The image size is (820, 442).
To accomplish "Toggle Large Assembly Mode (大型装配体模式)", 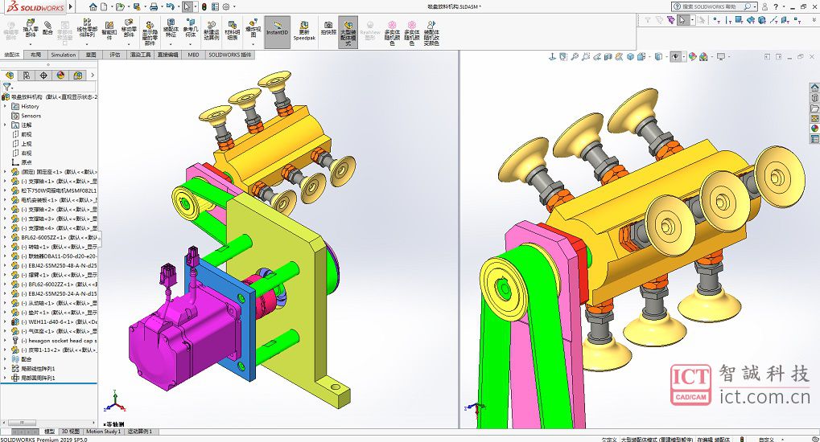I will click(348, 32).
